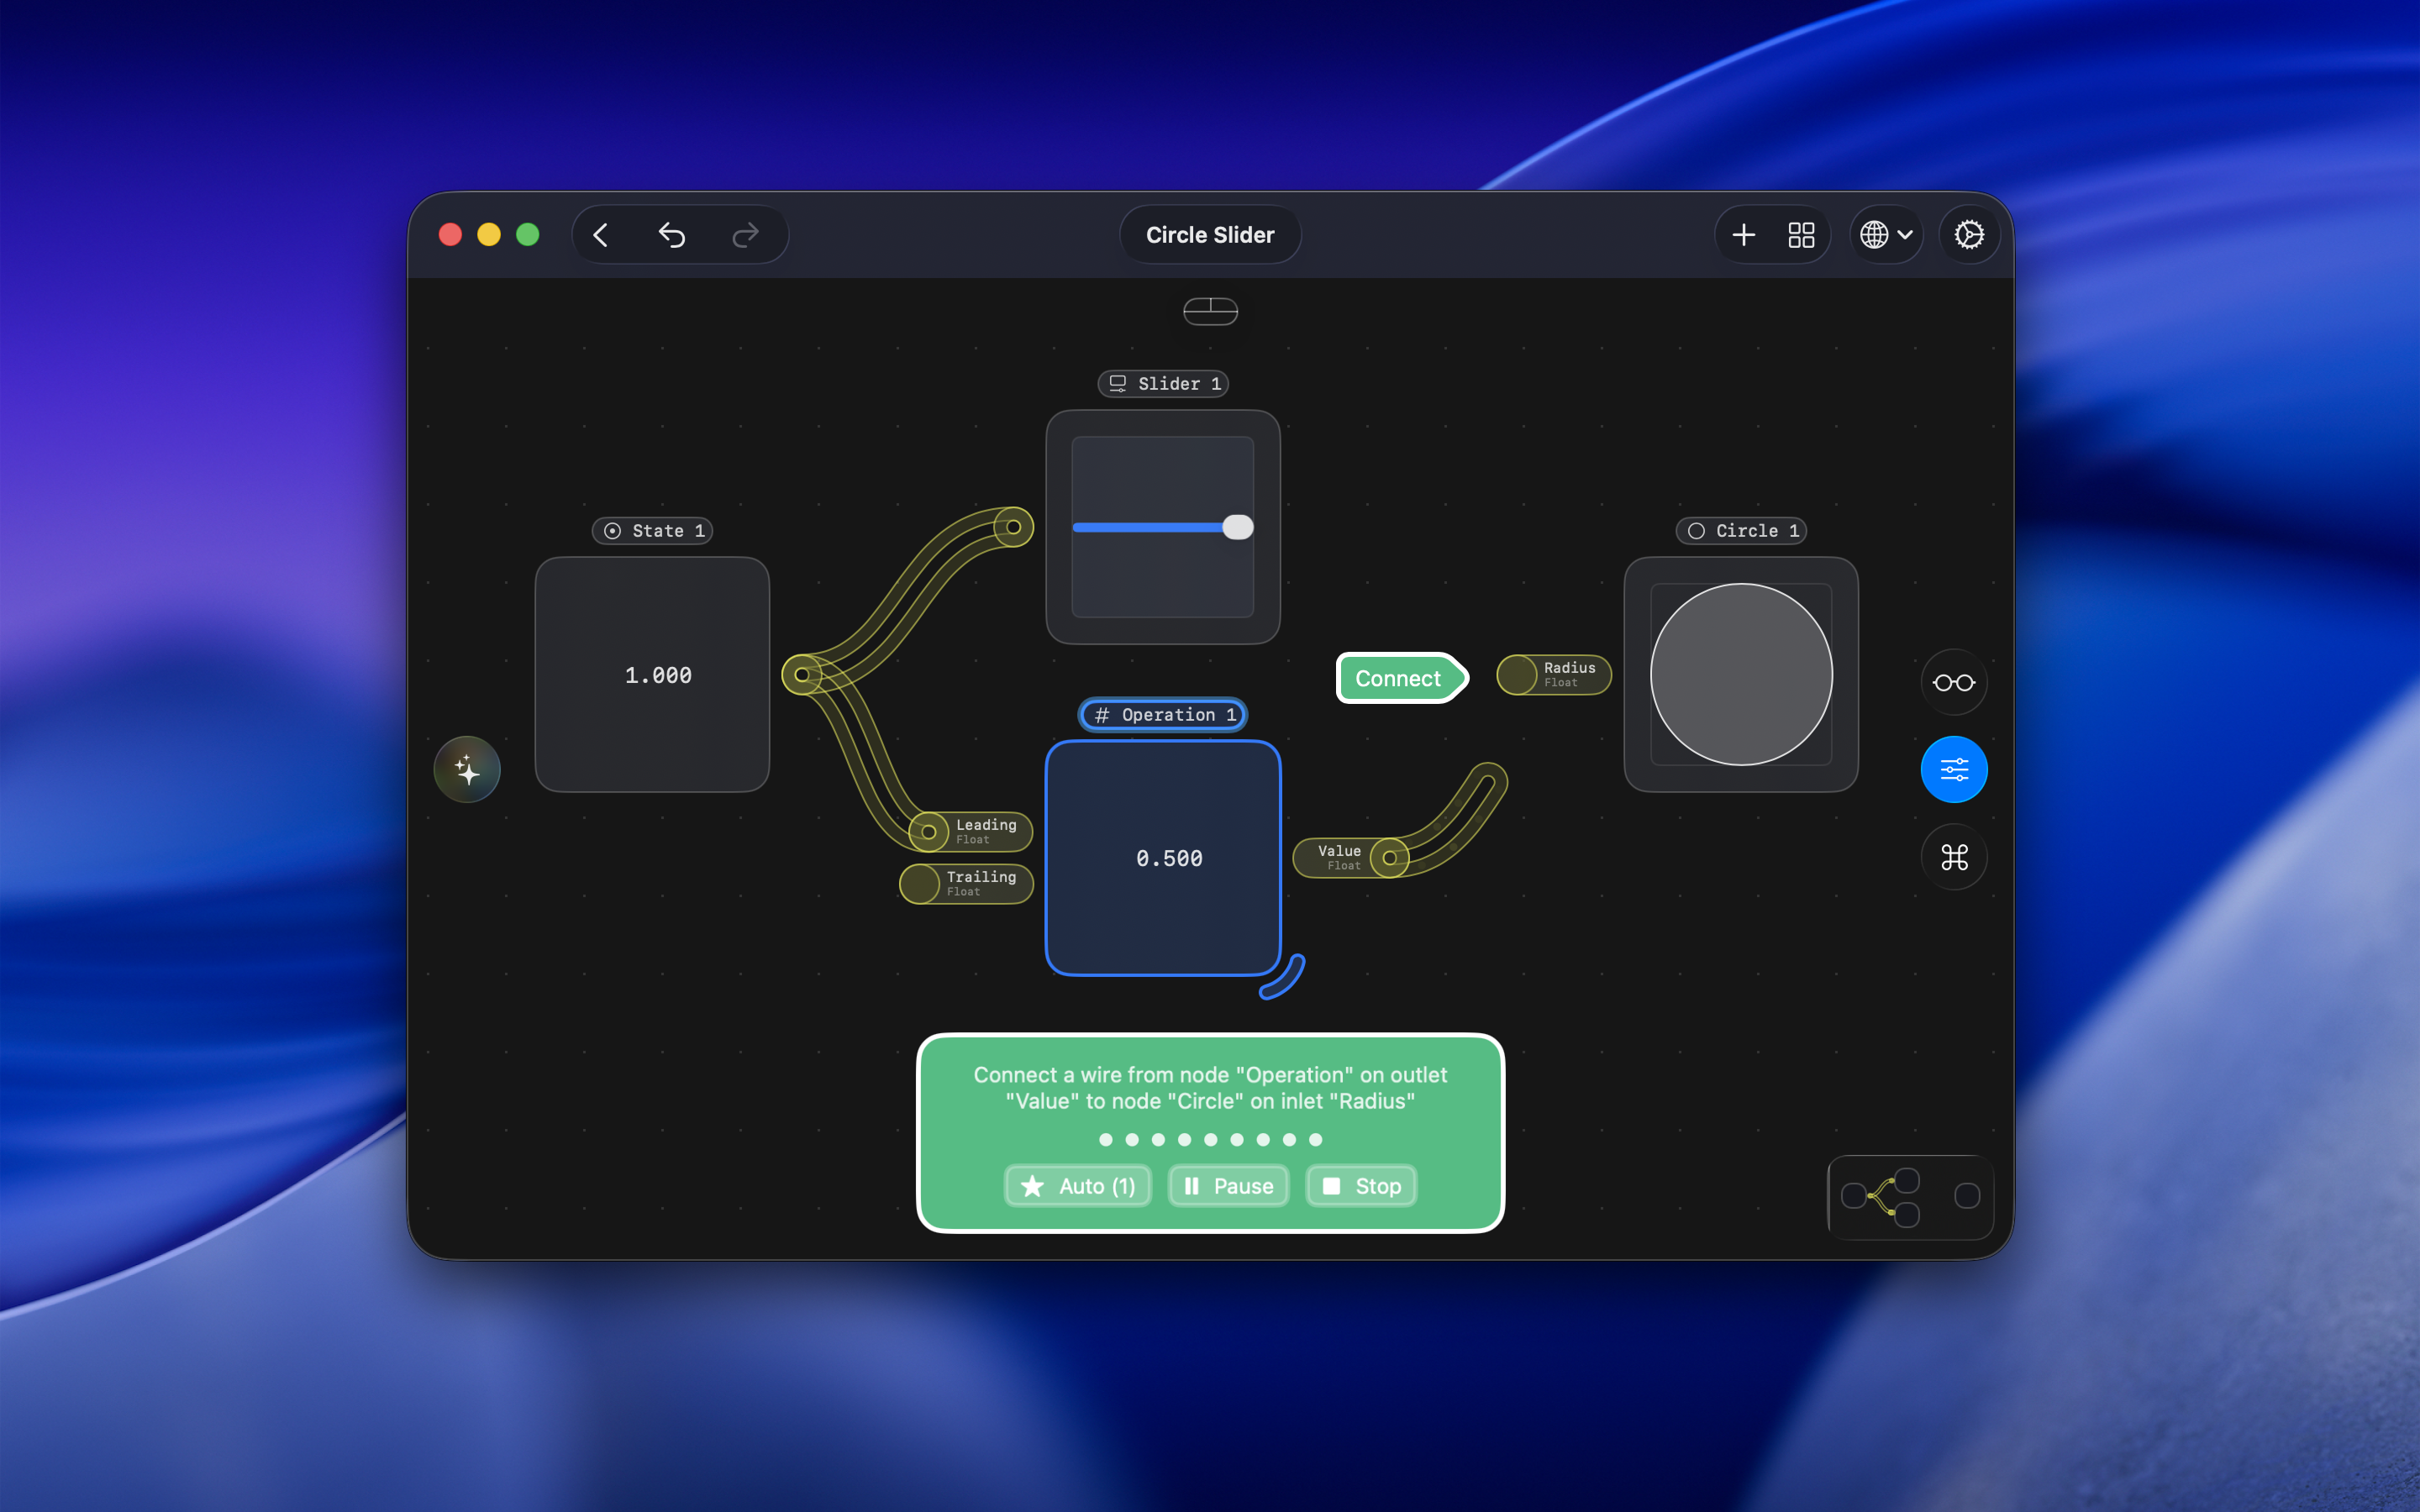This screenshot has height=1512, width=2420.
Task: Click the Radius Float inlet port
Action: [x=1517, y=675]
